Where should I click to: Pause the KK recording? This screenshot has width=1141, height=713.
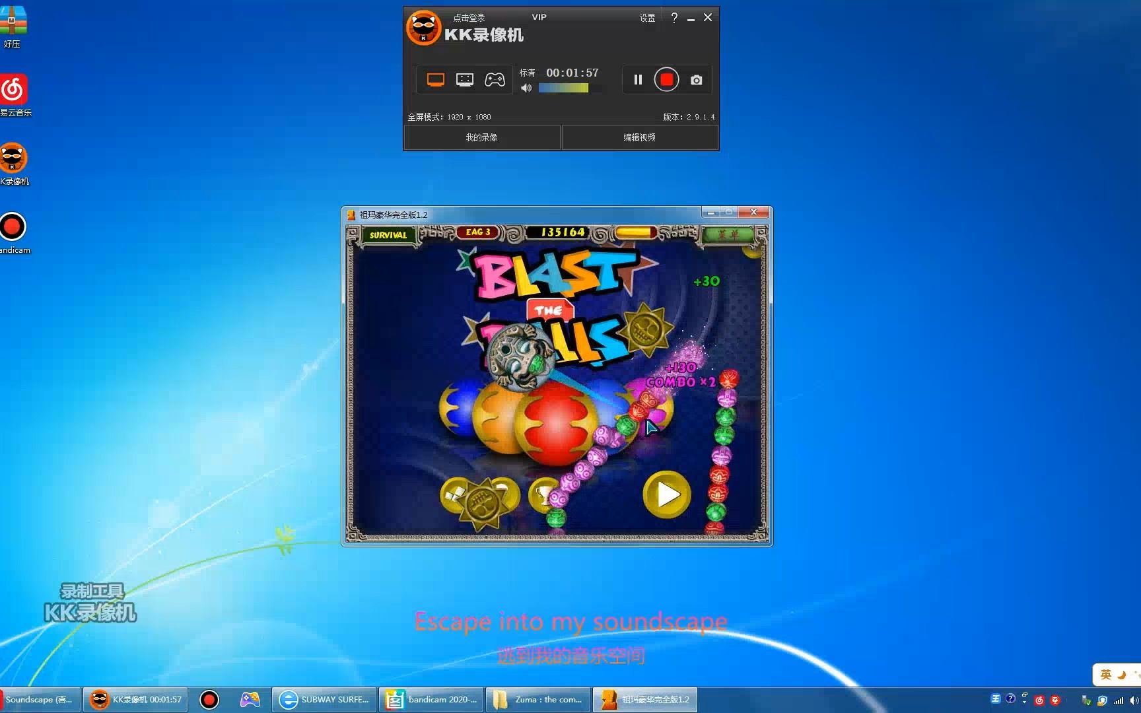638,80
